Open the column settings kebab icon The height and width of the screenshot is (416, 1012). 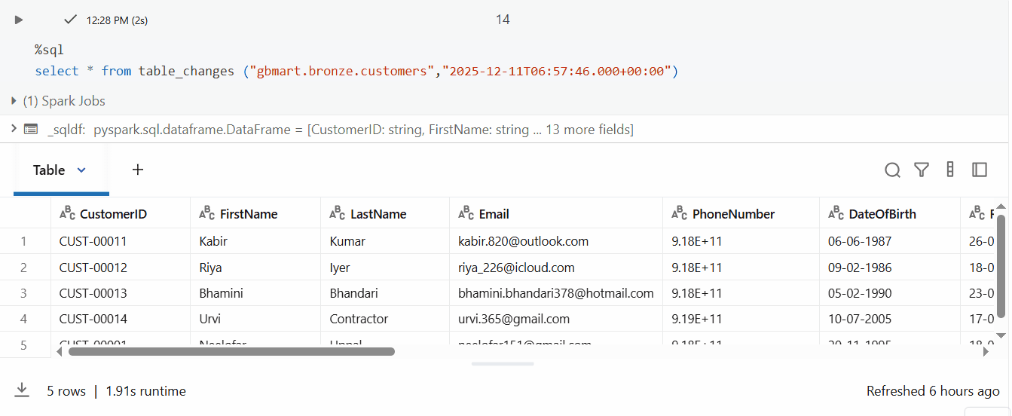point(950,170)
